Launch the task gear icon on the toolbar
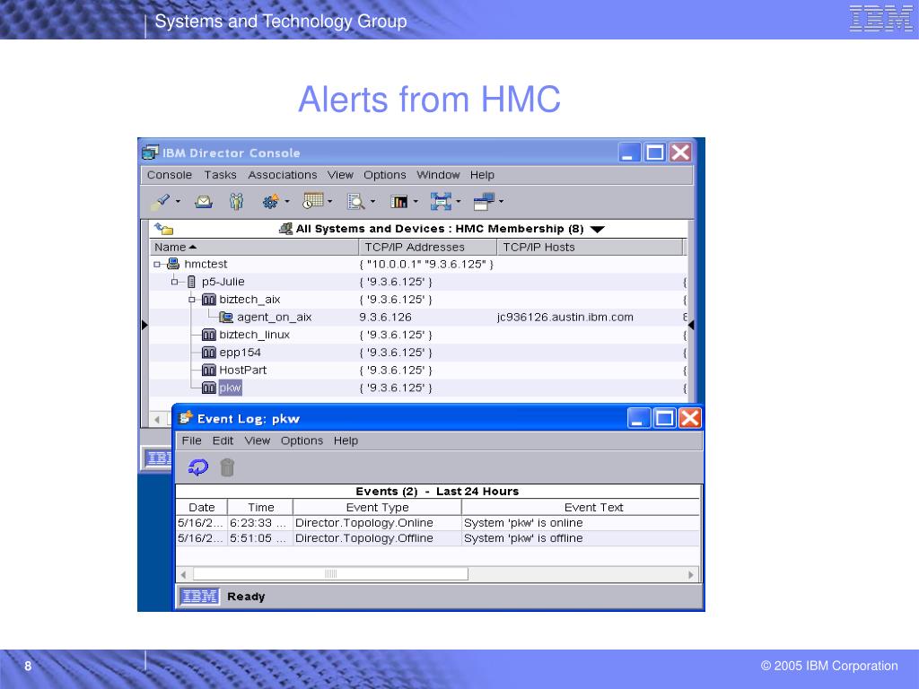This screenshot has height=689, width=919. coord(271,201)
